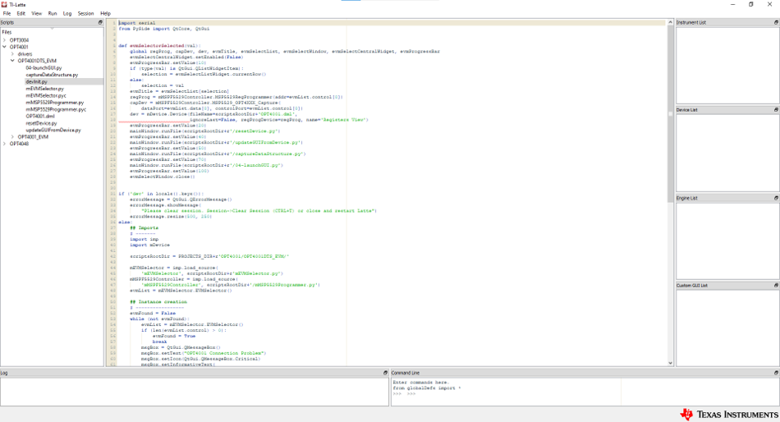Float the Scripts panel using its undock icon
The image size is (780, 422).
tap(101, 22)
